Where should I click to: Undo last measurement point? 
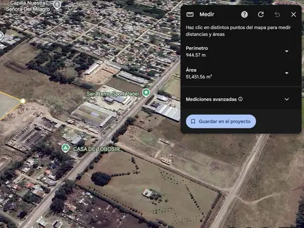277,15
